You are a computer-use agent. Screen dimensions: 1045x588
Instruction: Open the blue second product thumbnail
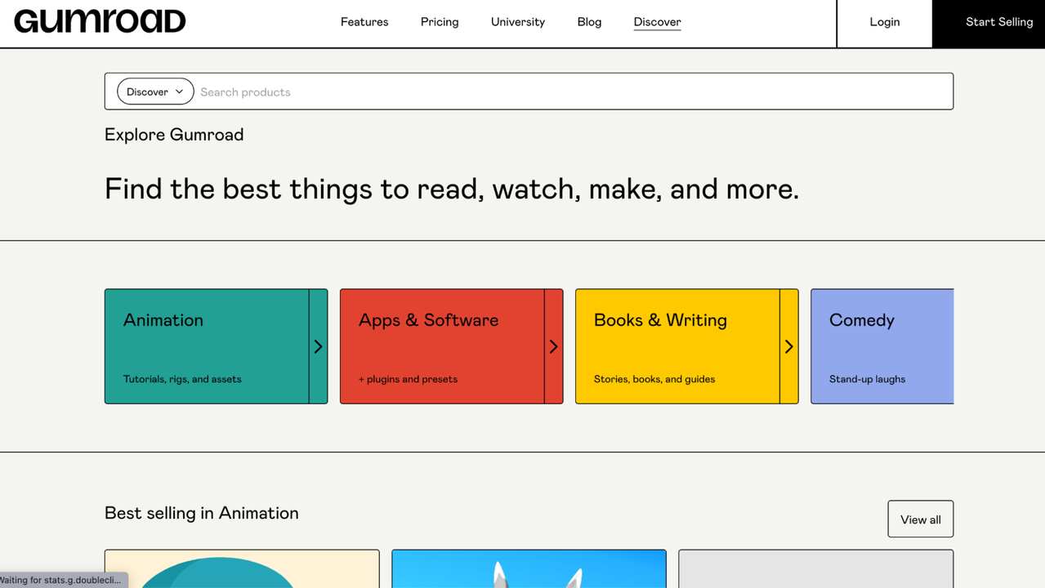pyautogui.click(x=529, y=569)
